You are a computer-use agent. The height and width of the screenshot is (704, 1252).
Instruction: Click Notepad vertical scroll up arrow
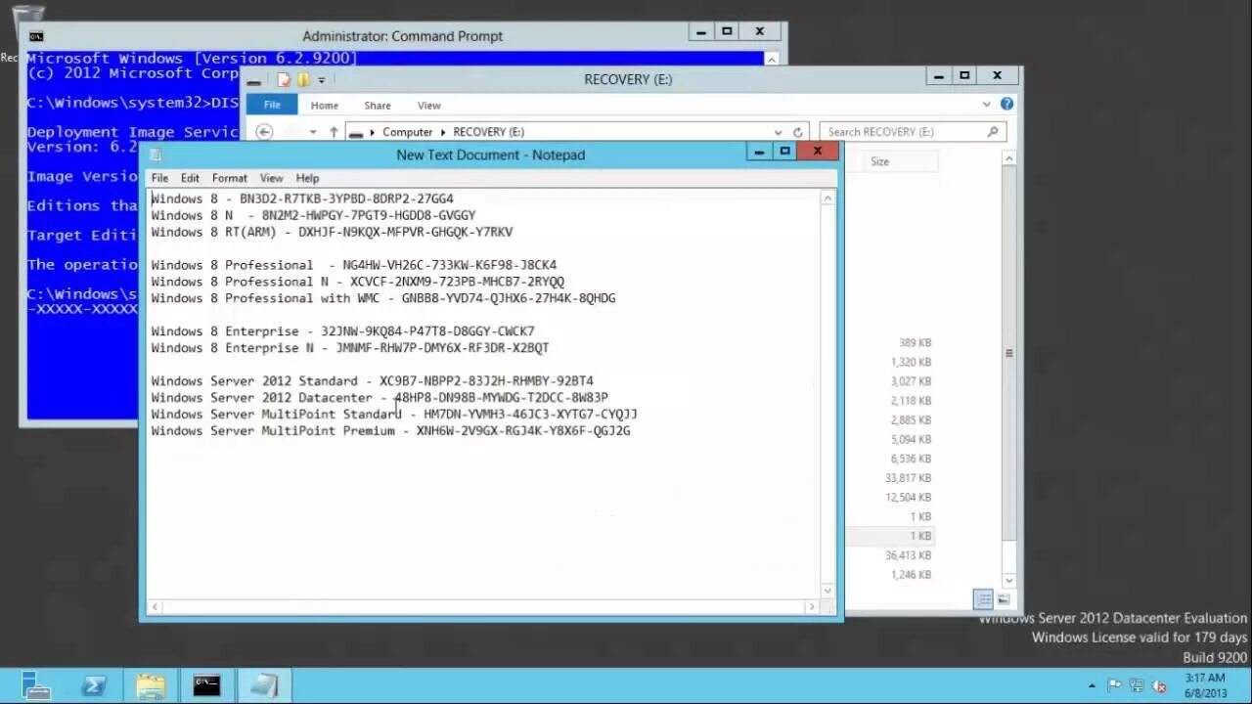coord(827,198)
